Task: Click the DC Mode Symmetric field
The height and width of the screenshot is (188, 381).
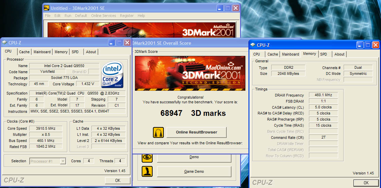Action: [x=358, y=74]
